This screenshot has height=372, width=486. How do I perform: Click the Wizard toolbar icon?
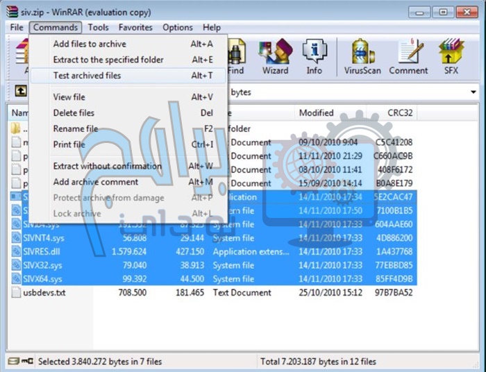coord(275,56)
